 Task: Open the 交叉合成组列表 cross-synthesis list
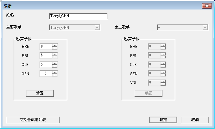pyautogui.click(x=33, y=120)
